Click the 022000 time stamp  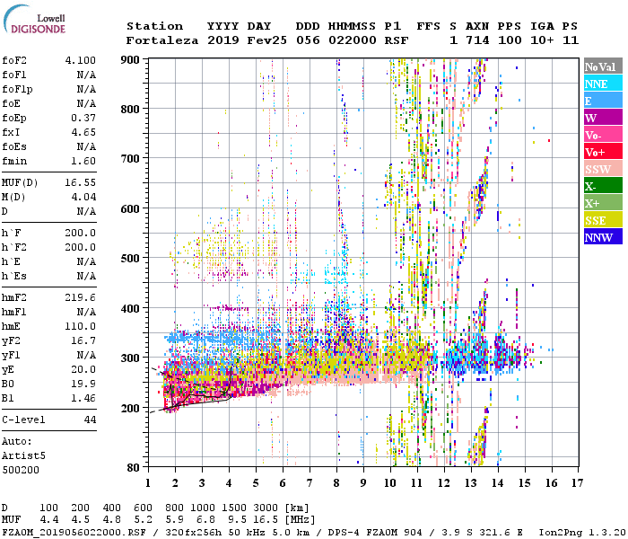click(353, 40)
